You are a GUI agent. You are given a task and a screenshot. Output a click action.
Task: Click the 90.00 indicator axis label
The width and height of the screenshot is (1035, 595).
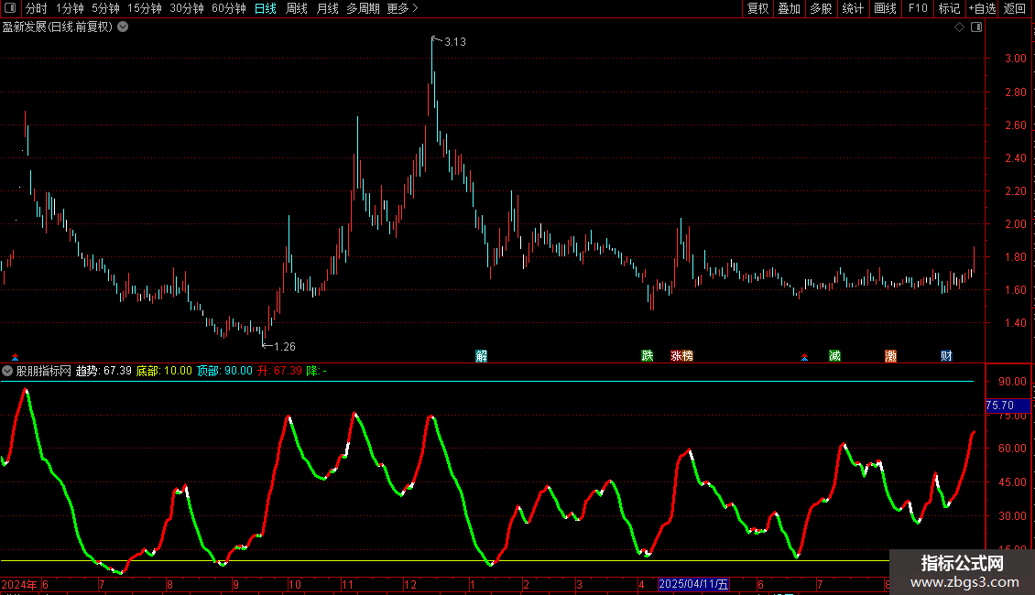pos(1012,382)
